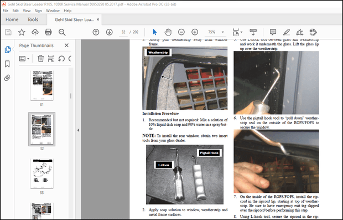Open the Edit menu
Viewport: 343px width, 220px height.
point(15,11)
